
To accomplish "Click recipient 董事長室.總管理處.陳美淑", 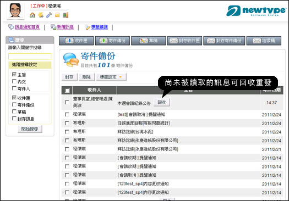I will (92, 102).
